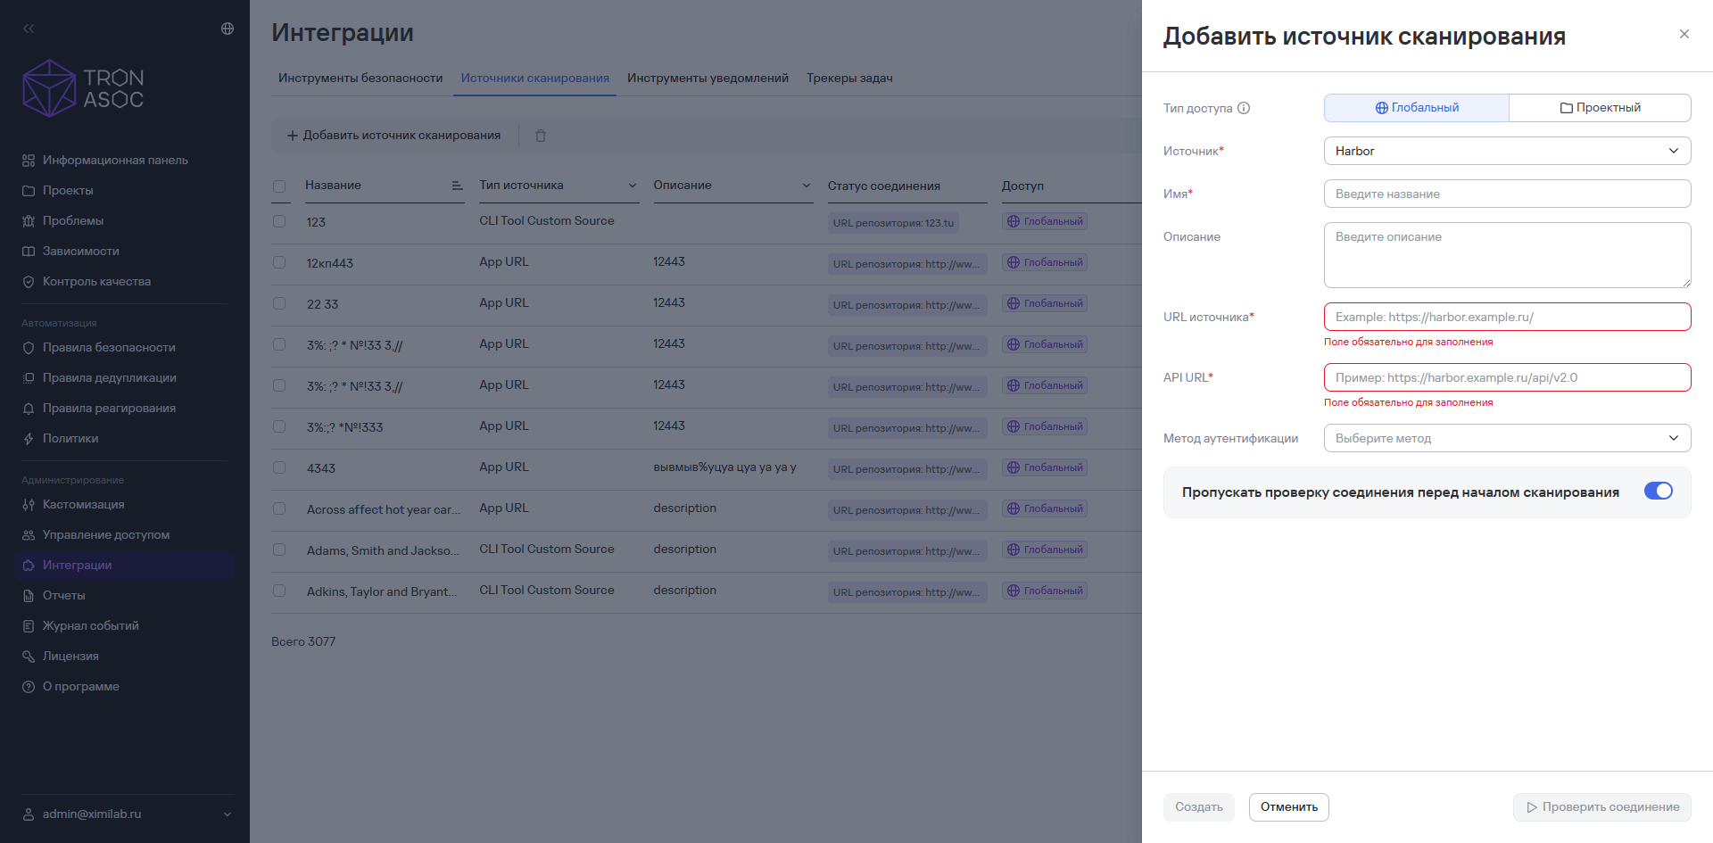The width and height of the screenshot is (1713, 843).
Task: Click the URL источника input field
Action: click(1507, 317)
